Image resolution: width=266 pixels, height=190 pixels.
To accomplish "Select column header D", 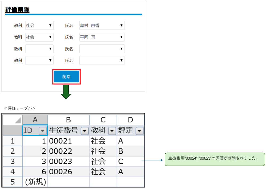I will (x=130, y=120).
